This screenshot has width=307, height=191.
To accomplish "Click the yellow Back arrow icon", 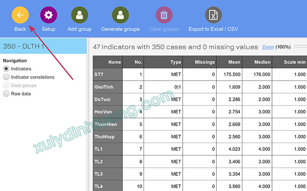I will coord(20,15).
